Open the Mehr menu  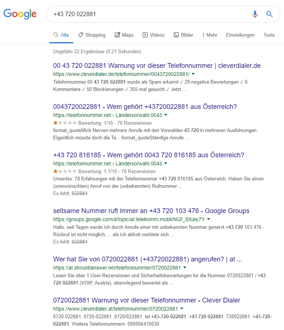(x=210, y=35)
